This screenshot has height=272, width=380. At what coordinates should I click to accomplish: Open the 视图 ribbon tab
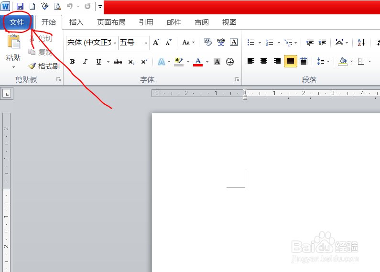(229, 22)
